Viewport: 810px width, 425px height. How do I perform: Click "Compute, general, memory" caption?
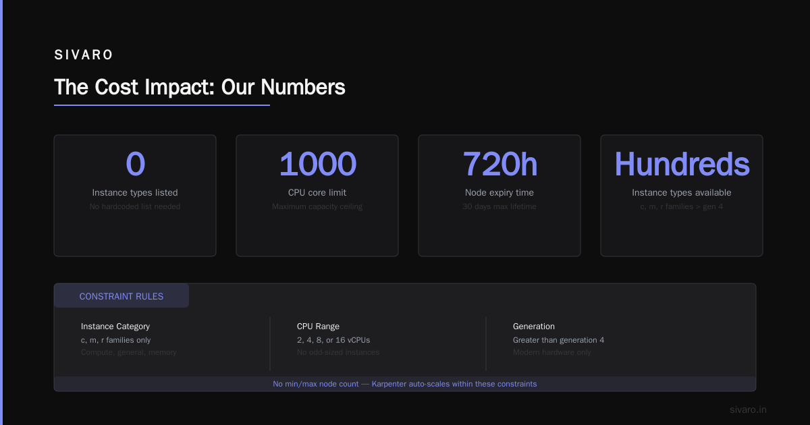(x=129, y=352)
